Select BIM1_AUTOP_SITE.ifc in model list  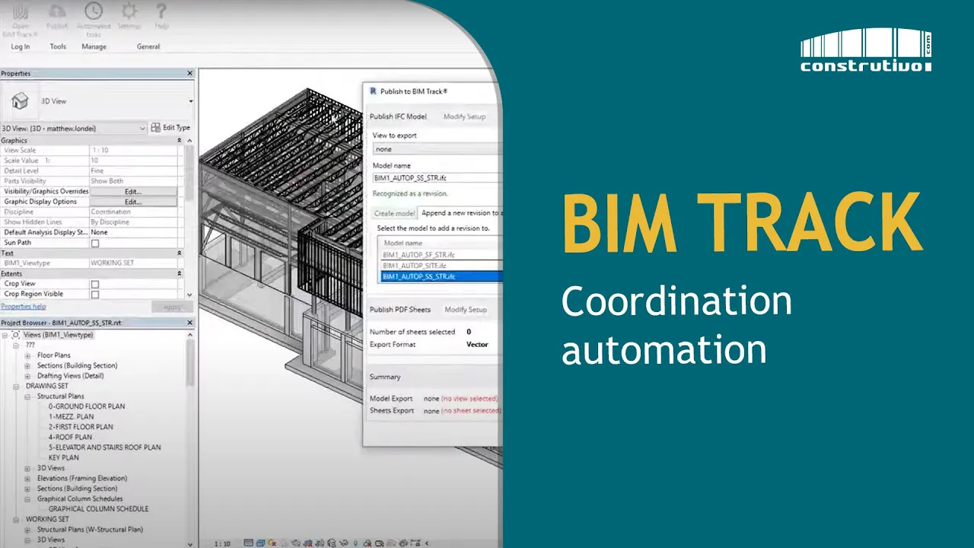coord(441,266)
